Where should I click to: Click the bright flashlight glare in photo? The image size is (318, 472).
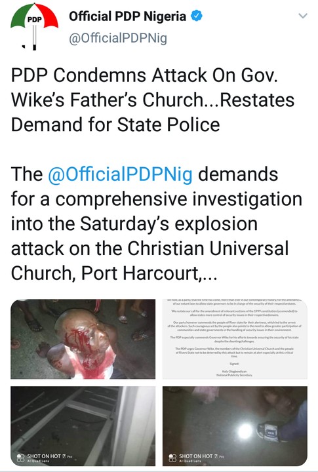(x=245, y=431)
